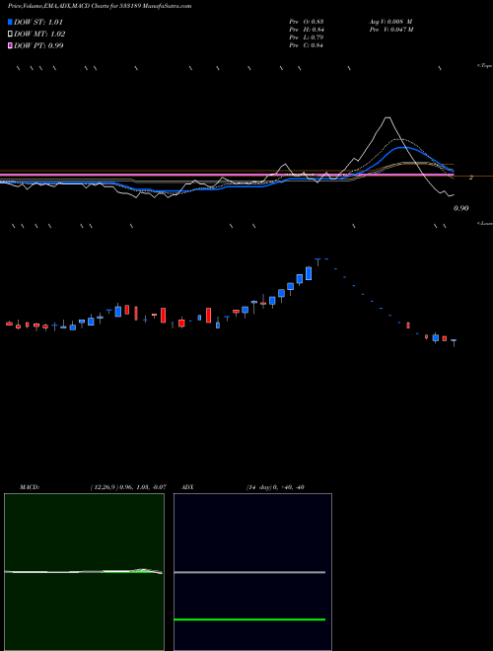Click the bright green line in ADX panel
This screenshot has height=651, width=493.
[249, 619]
